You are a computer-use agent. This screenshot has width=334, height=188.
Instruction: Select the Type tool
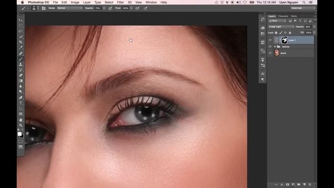pyautogui.click(x=21, y=103)
